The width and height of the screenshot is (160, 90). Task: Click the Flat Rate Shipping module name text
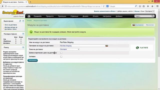pyautogui.click(x=67, y=42)
